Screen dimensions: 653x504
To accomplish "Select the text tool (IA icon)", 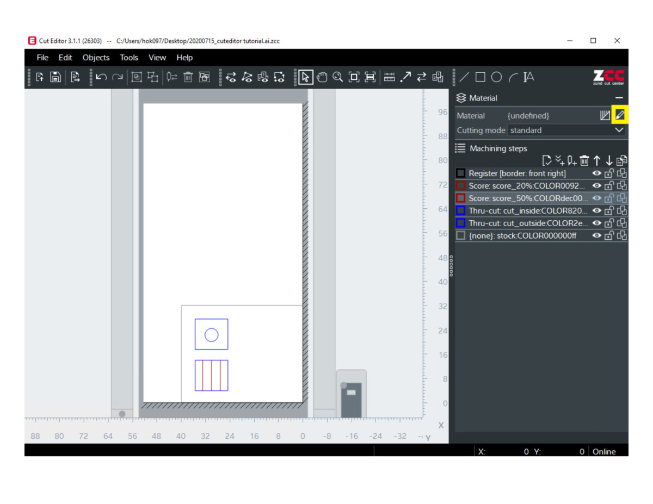I will click(528, 77).
